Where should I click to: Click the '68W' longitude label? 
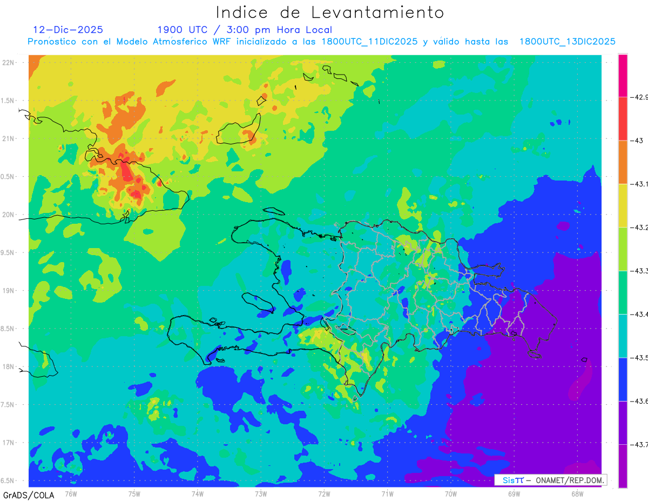[x=577, y=493]
